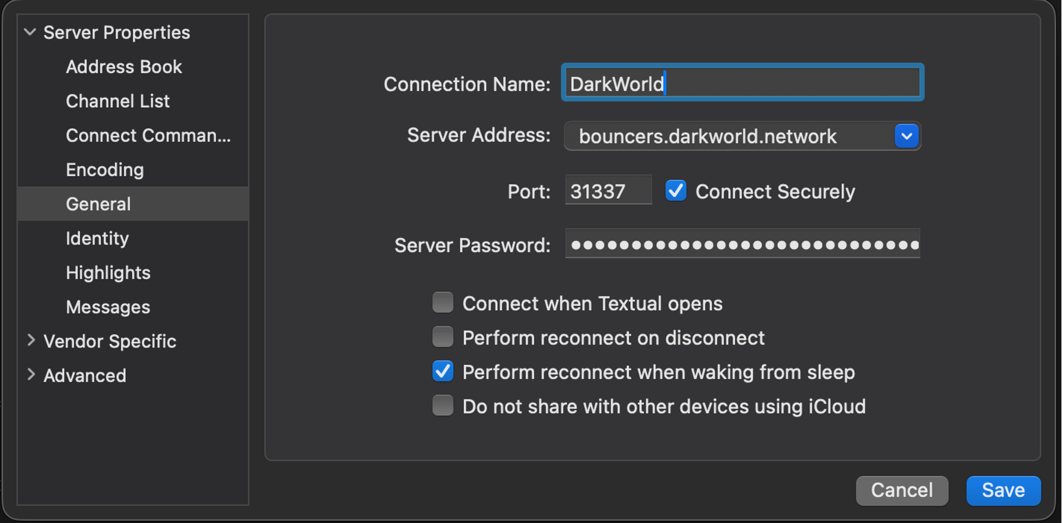Viewport: 1062px width, 523px height.
Task: Go to Connect Commands section
Action: (x=148, y=136)
